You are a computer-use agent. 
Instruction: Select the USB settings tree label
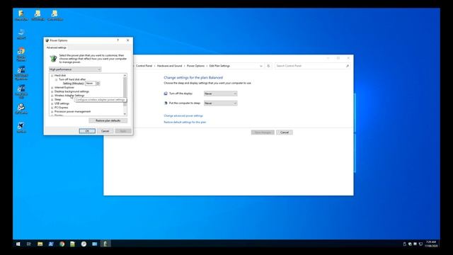[x=62, y=103]
